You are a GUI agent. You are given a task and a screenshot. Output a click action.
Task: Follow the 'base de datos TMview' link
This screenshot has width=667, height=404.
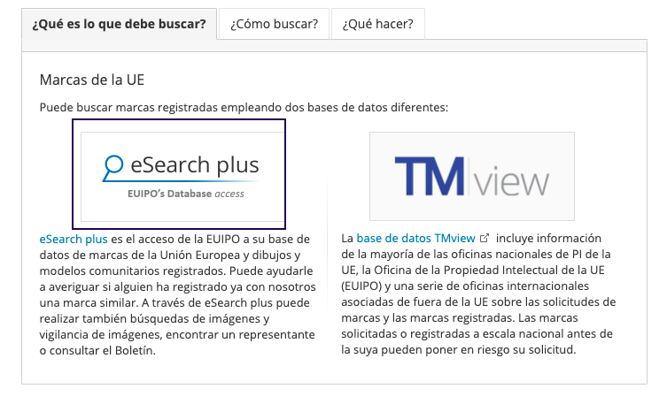tap(415, 239)
